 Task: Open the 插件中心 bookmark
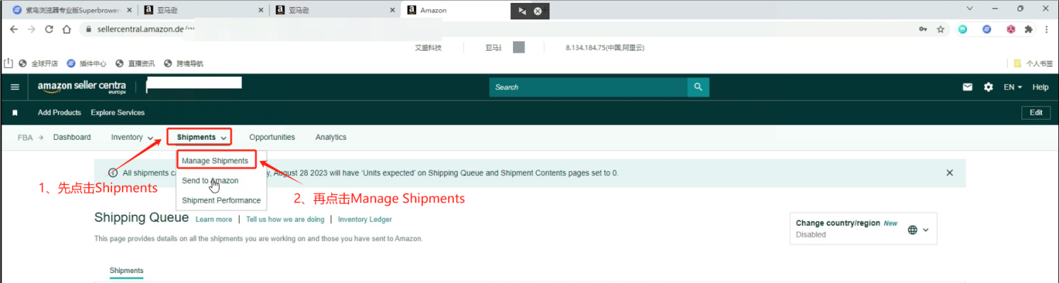87,63
